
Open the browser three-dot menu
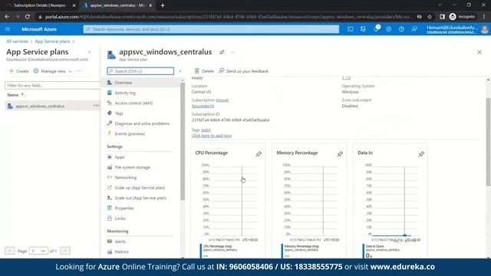point(484,17)
